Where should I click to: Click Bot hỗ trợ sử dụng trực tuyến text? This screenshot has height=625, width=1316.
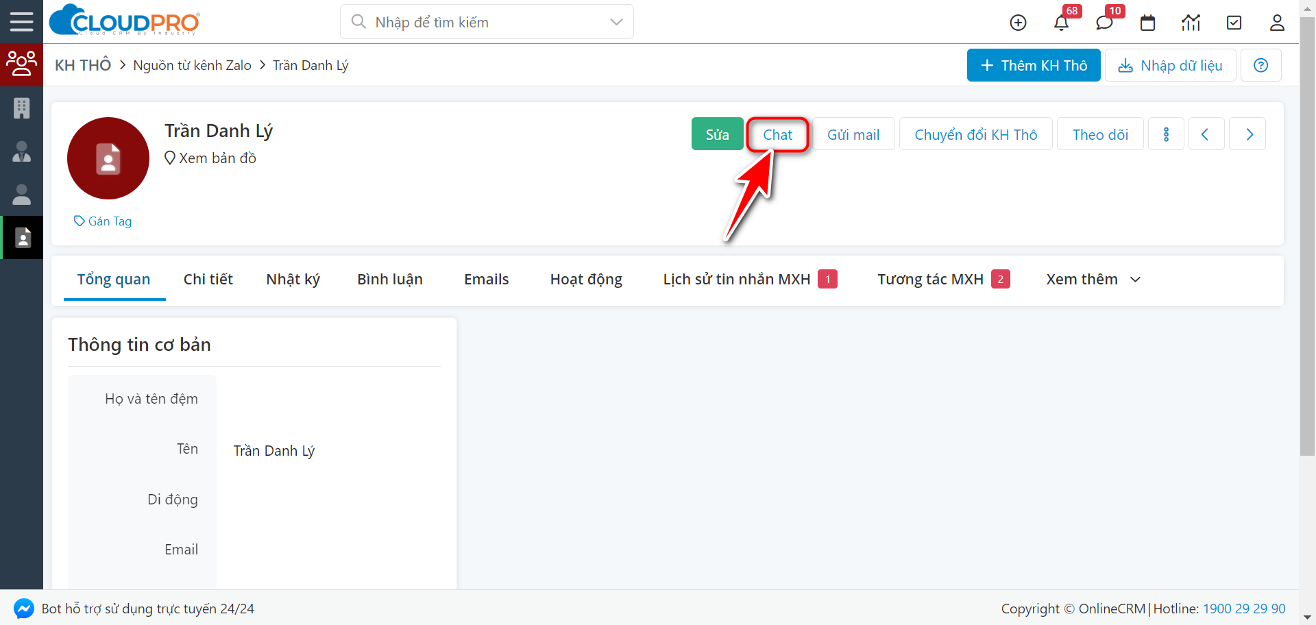(148, 609)
